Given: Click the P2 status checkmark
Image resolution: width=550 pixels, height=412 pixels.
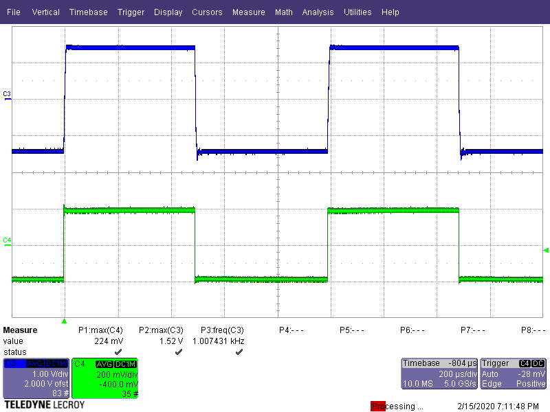Looking at the screenshot, I should pos(179,352).
